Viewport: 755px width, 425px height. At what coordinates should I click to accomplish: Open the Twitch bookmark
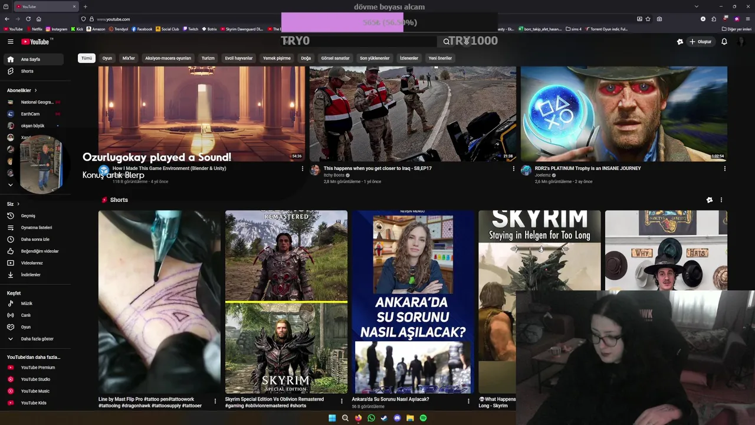click(x=191, y=29)
